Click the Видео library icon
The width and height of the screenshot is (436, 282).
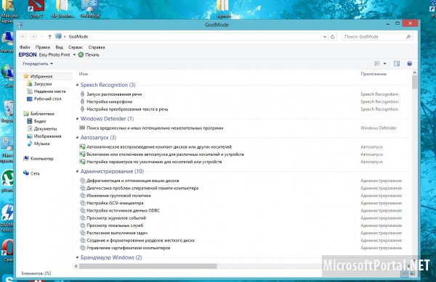click(x=30, y=121)
